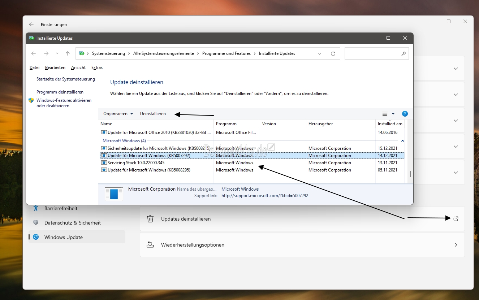
Task: Click Systemsteuerung in the breadcrumb
Action: pyautogui.click(x=108, y=53)
